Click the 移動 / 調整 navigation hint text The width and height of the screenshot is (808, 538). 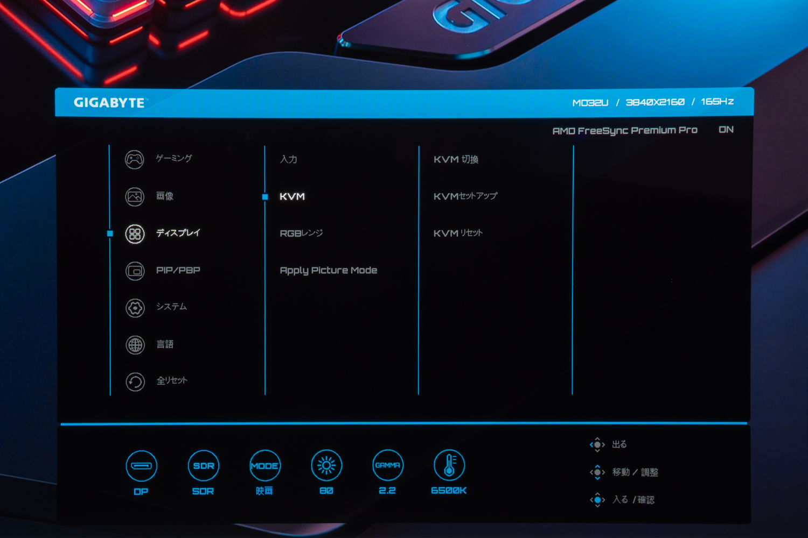click(635, 472)
